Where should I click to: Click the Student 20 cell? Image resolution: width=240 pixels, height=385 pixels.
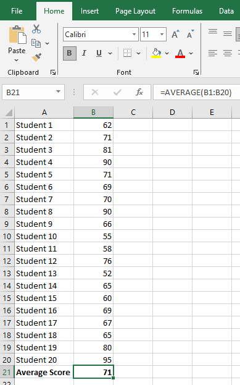[44, 360]
